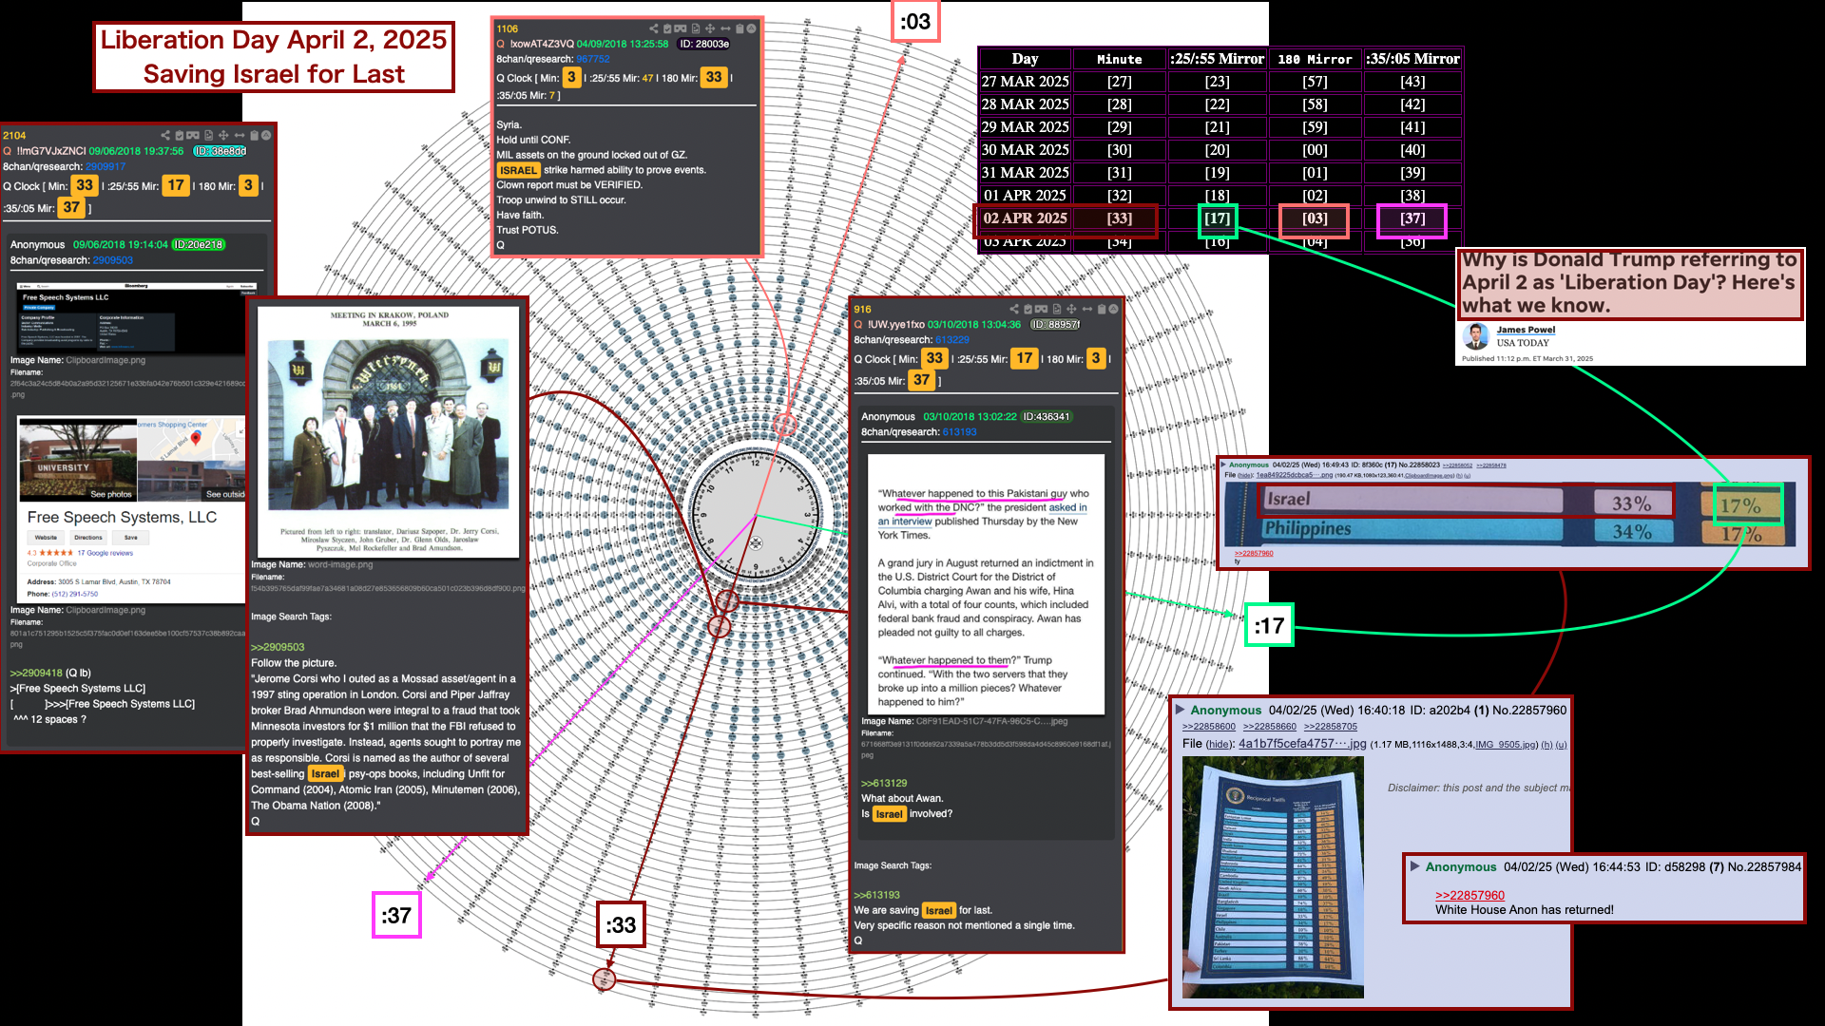Click horizontal arrows icon on post 1106

tap(725, 29)
